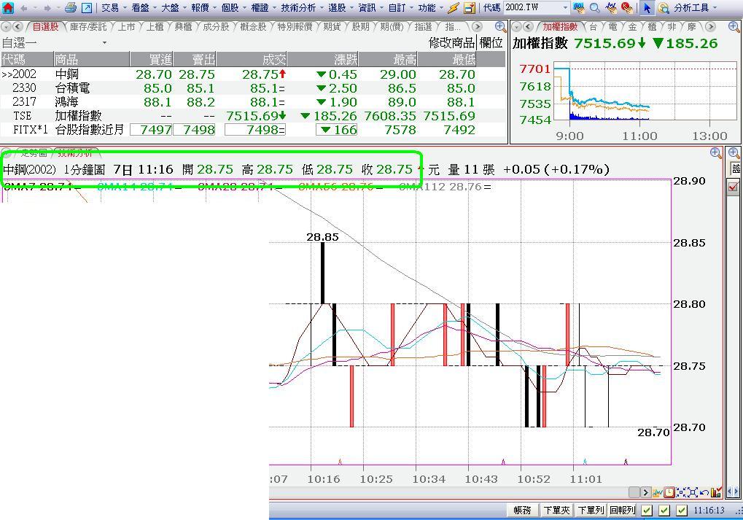Viewport: 743px width, 520px height.
Task: Click the trend-line icon in chart bottom toolbar
Action: [x=657, y=492]
